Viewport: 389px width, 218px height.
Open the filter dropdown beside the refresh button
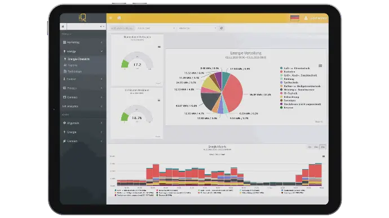tap(197, 28)
